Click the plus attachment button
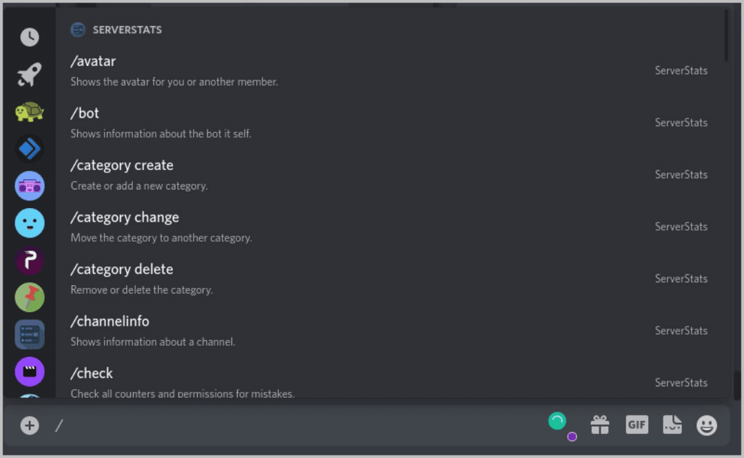744x458 pixels. coord(30,426)
